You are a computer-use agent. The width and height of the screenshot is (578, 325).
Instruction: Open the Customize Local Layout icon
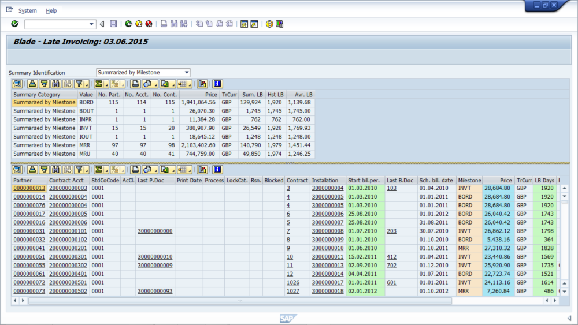click(x=279, y=24)
